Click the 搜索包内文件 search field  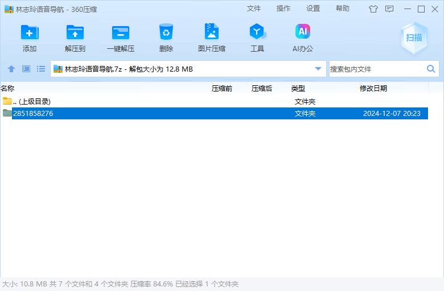tap(377, 69)
